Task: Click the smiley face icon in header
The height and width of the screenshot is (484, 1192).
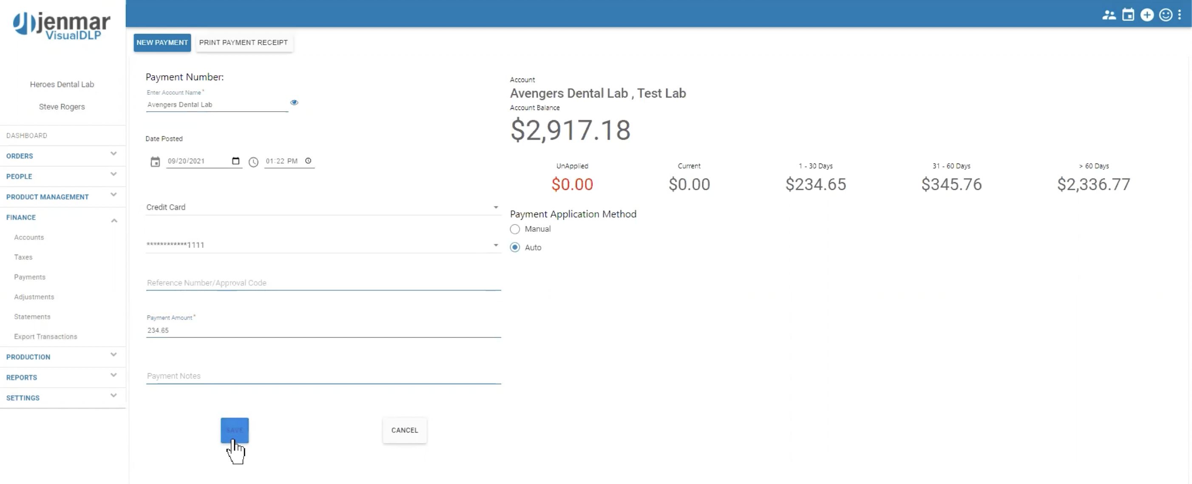Action: pyautogui.click(x=1165, y=15)
